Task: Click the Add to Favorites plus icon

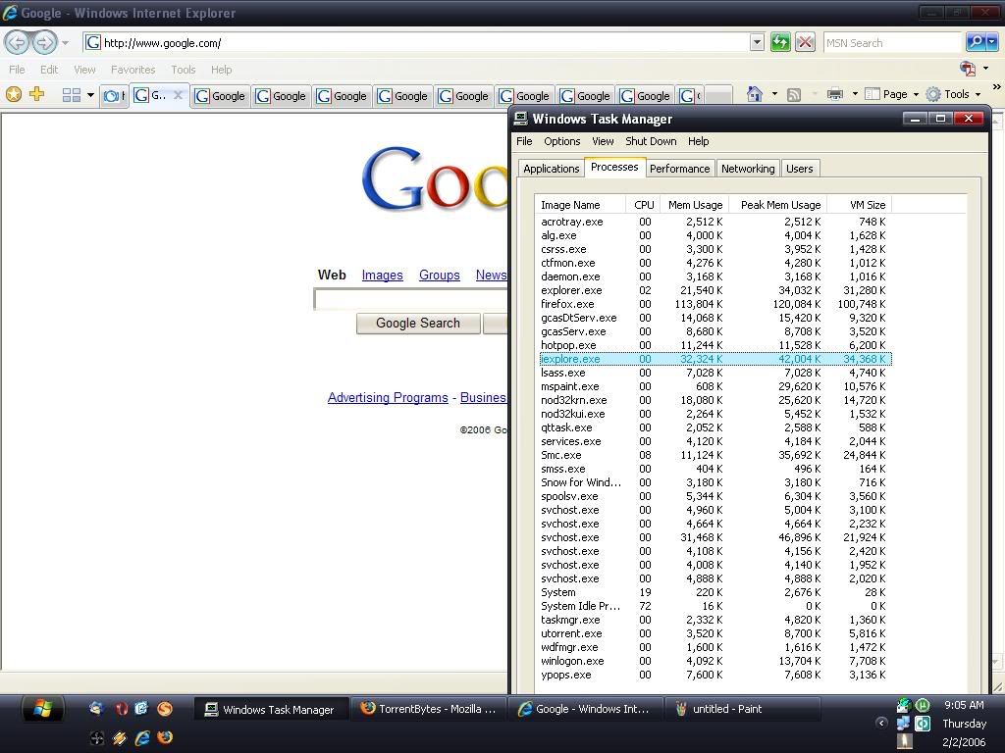Action: 37,95
